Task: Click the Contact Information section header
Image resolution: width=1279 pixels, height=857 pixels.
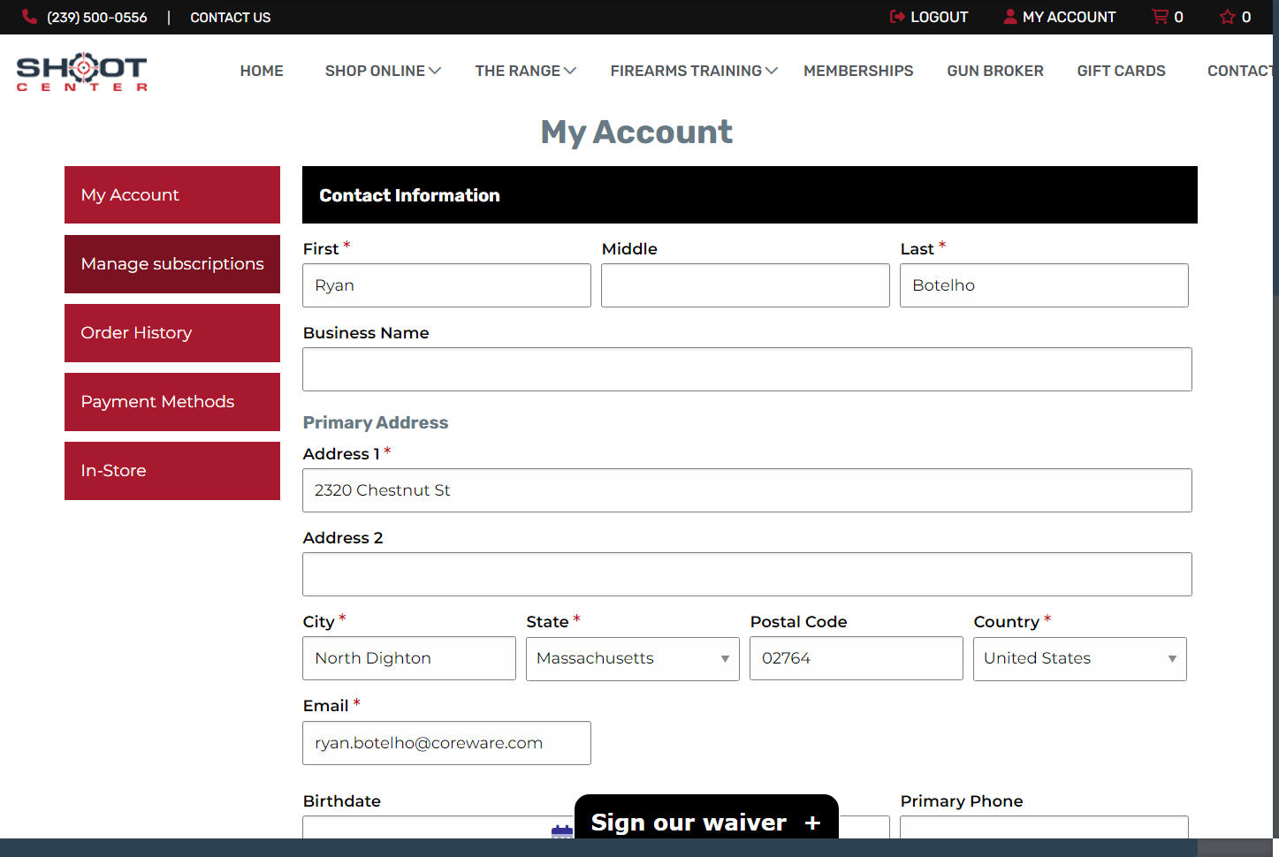Action: tap(750, 195)
